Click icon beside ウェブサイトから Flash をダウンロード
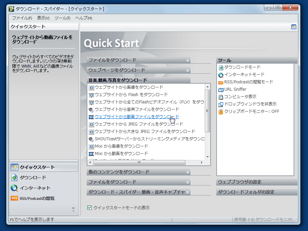The image size is (308, 231). [91, 95]
